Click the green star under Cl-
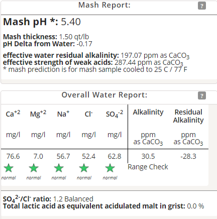217x219 pixels. point(84,168)
